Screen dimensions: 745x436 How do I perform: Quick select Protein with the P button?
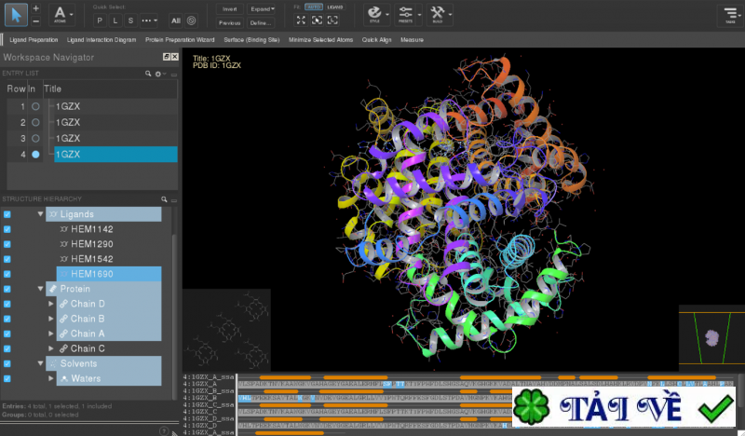[101, 19]
